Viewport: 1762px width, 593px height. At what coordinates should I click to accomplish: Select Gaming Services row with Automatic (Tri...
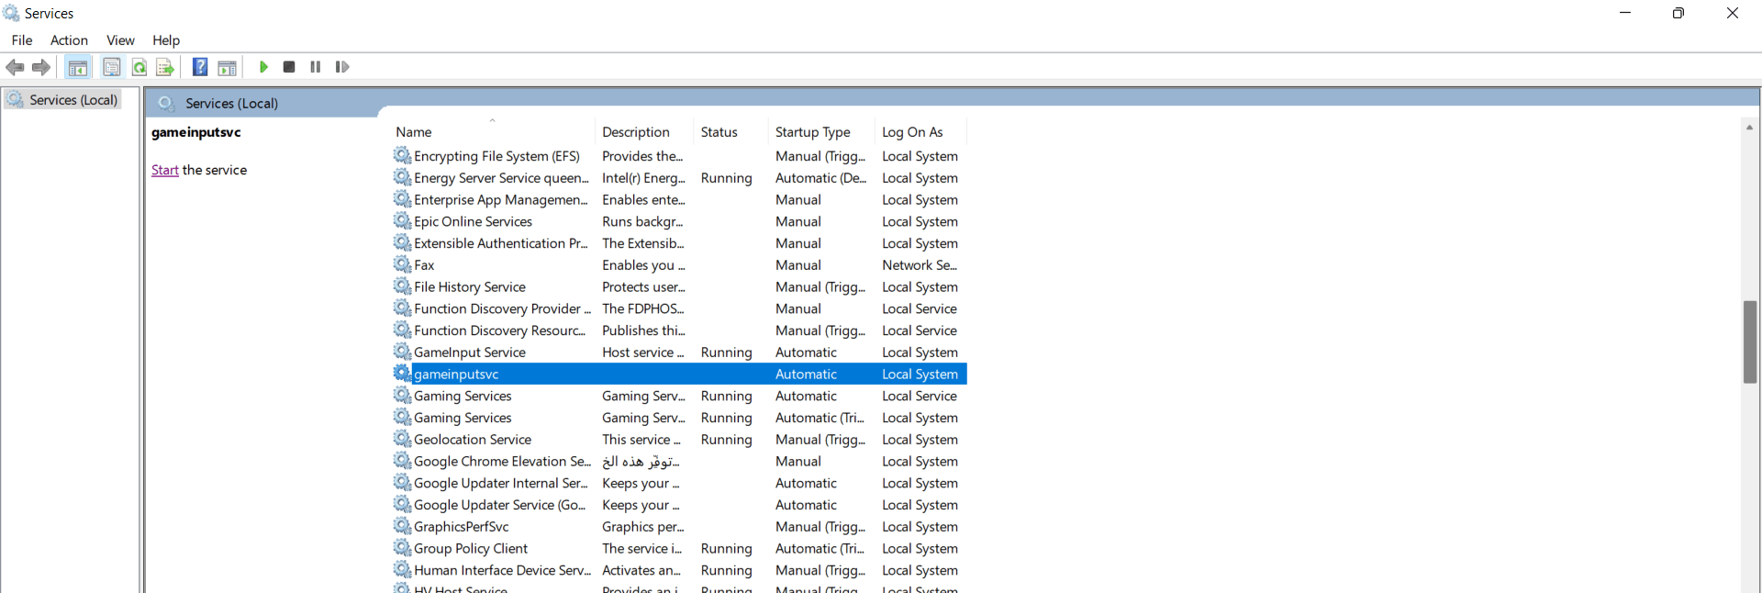click(679, 418)
